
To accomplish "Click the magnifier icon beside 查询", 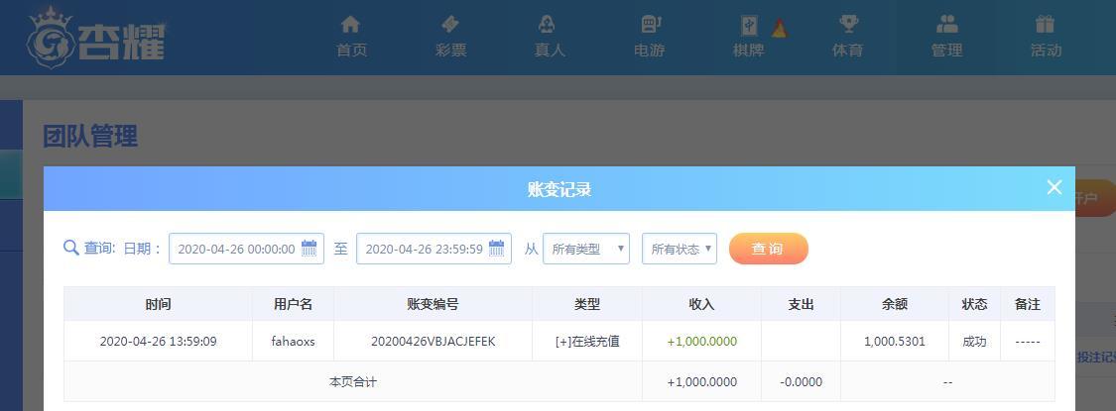I will click(71, 248).
